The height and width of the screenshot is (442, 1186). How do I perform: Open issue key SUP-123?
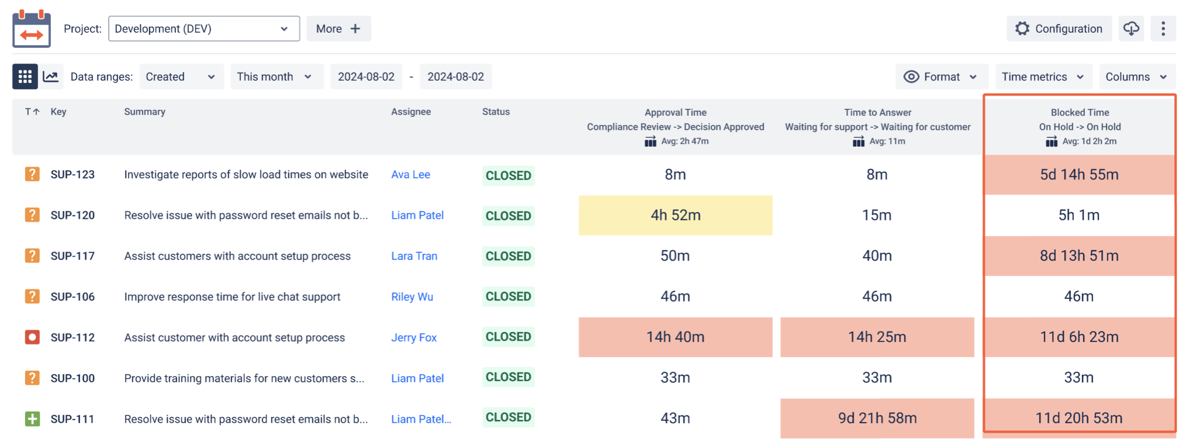click(73, 174)
